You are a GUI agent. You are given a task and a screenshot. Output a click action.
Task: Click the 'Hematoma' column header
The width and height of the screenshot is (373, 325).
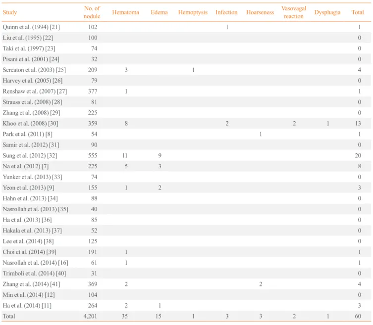pos(126,12)
